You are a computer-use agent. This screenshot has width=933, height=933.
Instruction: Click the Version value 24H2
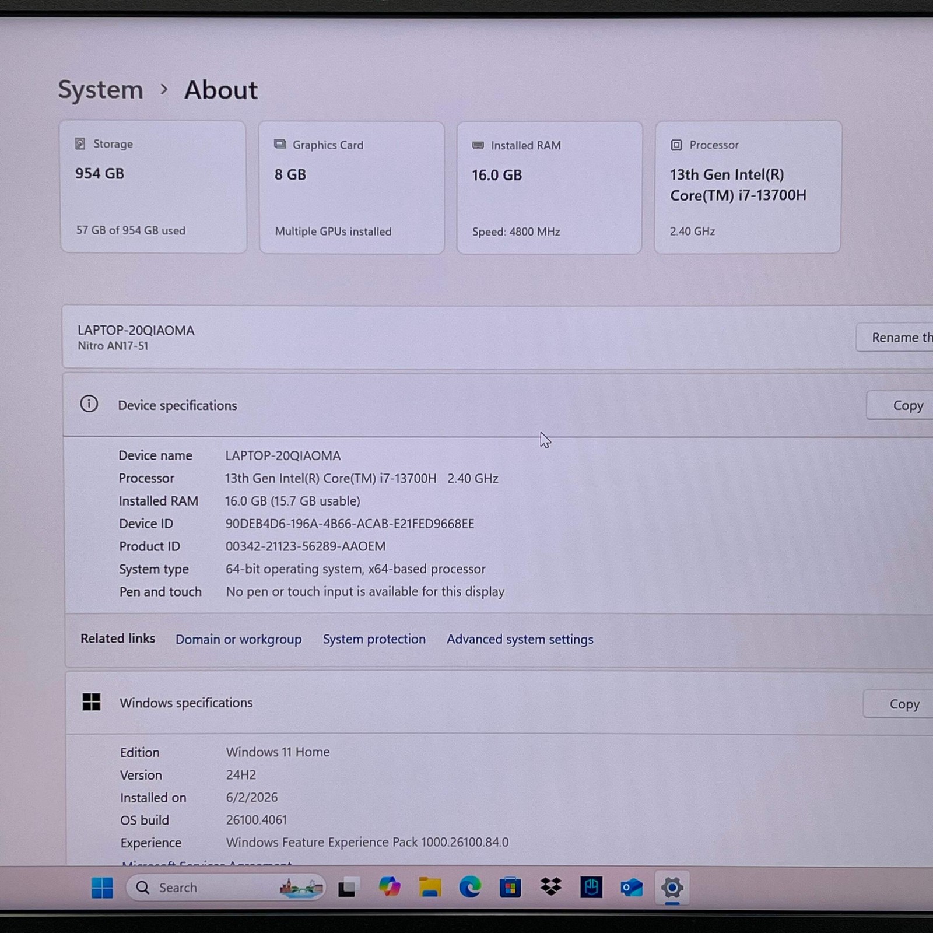coord(241,775)
